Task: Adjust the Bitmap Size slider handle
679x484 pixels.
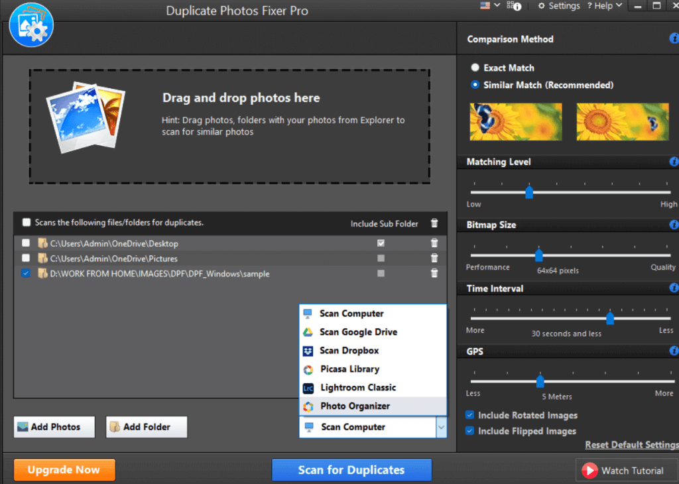Action: 538,255
